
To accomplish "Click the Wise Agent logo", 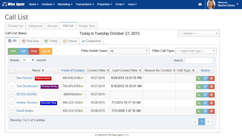I will (13, 4).
